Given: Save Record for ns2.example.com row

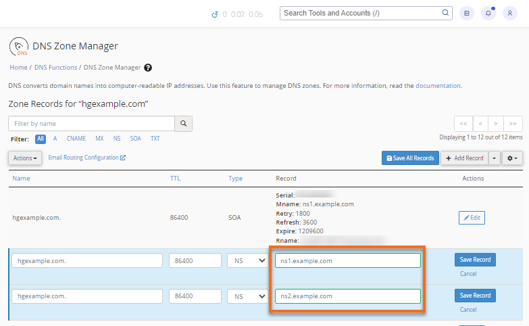Looking at the screenshot, I should 475,296.
